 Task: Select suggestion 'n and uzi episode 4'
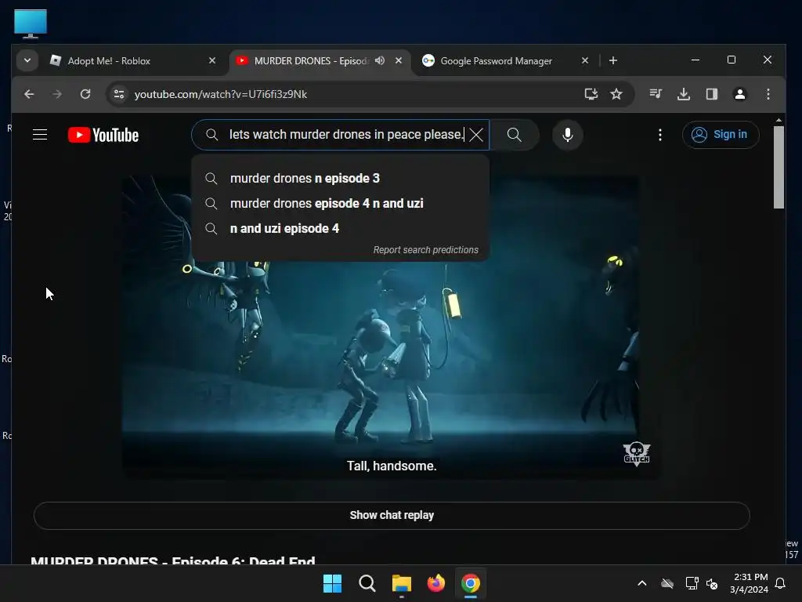[340, 228]
